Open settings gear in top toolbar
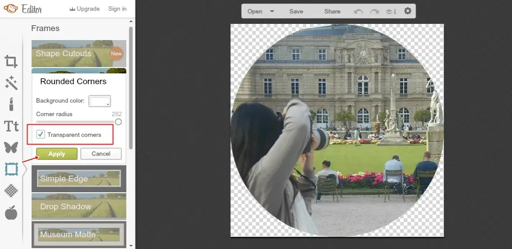The image size is (512, 249). coord(408,11)
